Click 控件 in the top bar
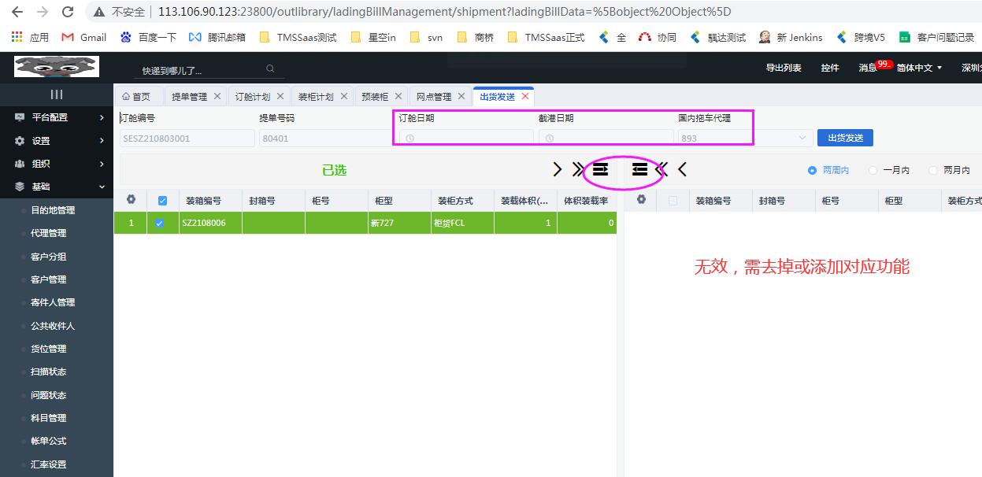Screen dimensions: 982x477 830,68
